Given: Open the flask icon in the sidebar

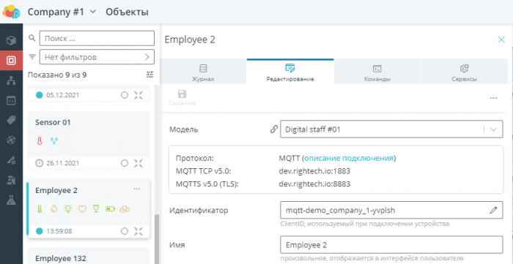Looking at the screenshot, I should point(11,200).
